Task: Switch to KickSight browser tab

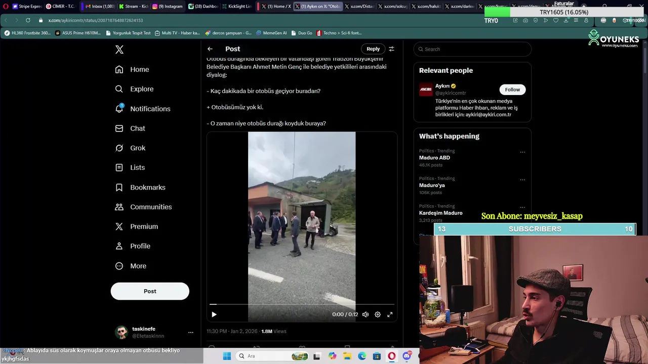Action: pyautogui.click(x=236, y=7)
